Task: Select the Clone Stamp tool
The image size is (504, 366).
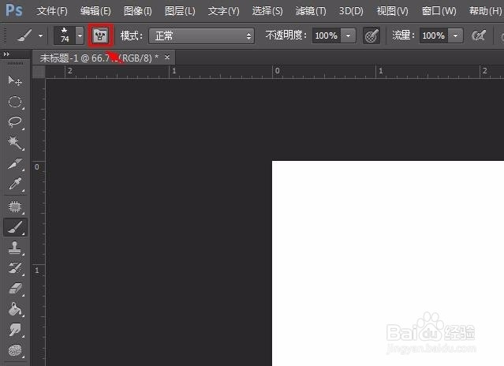Action: click(15, 248)
